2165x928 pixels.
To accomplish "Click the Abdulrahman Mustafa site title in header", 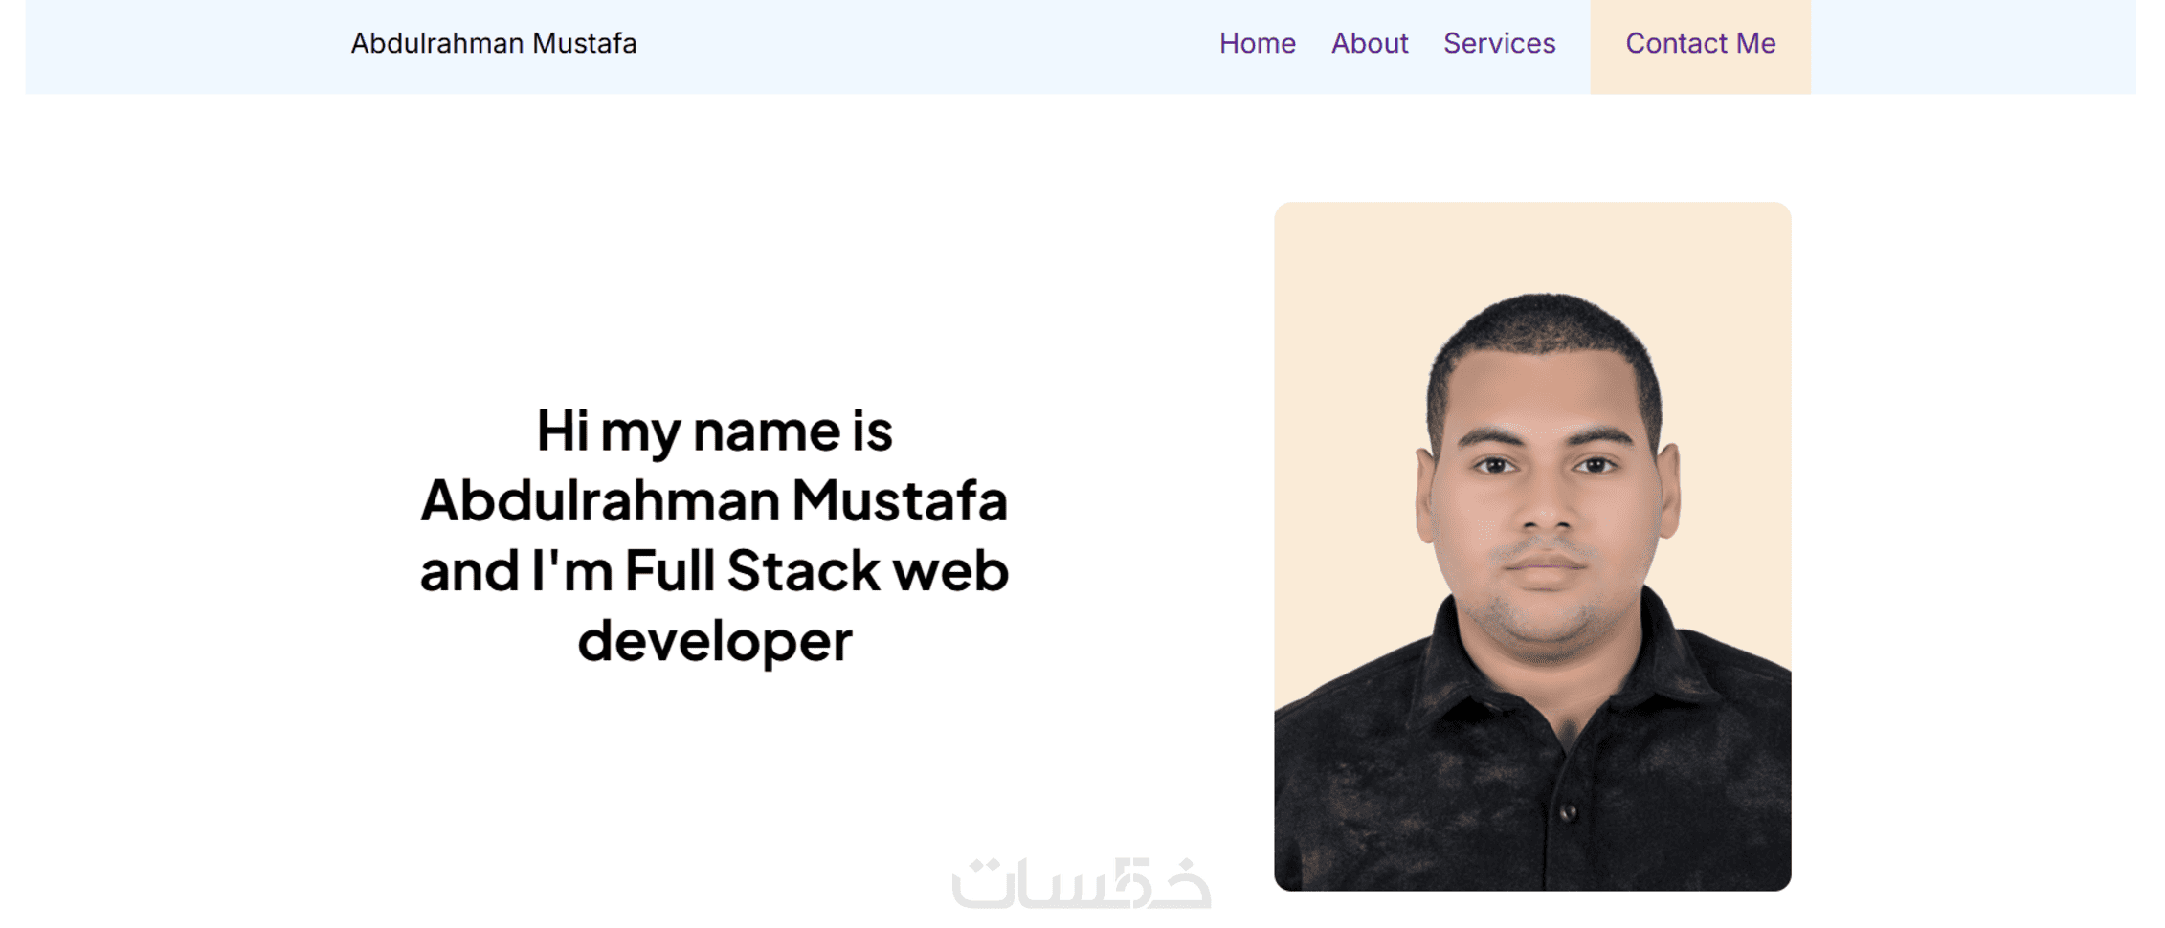I will click(x=493, y=43).
